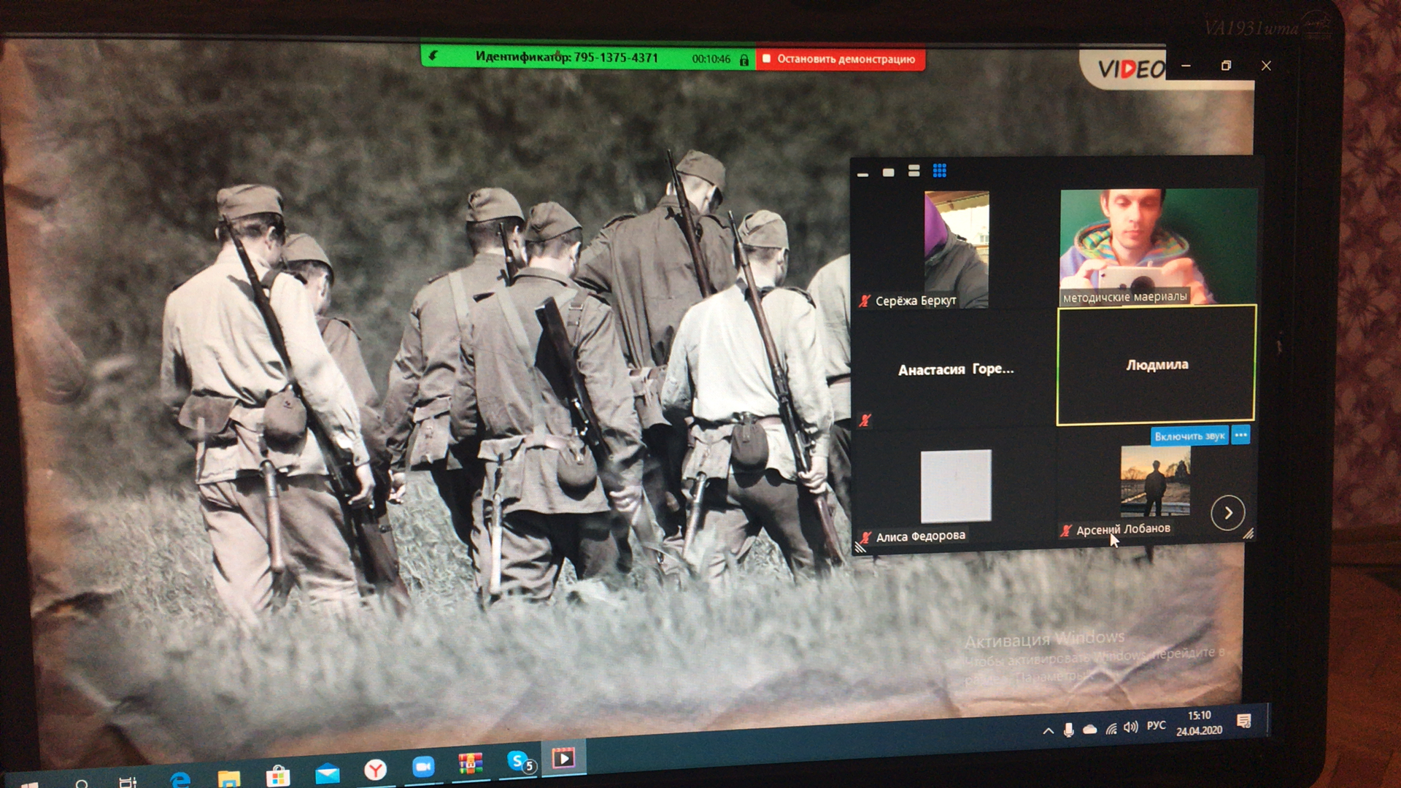Click the meeting ID text 795-1375-4371
The height and width of the screenshot is (788, 1401).
pos(616,58)
